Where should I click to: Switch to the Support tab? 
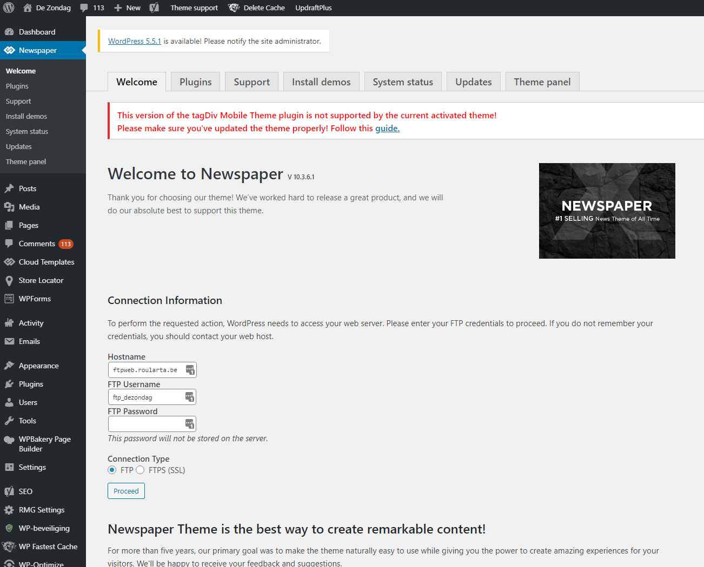[x=251, y=82]
